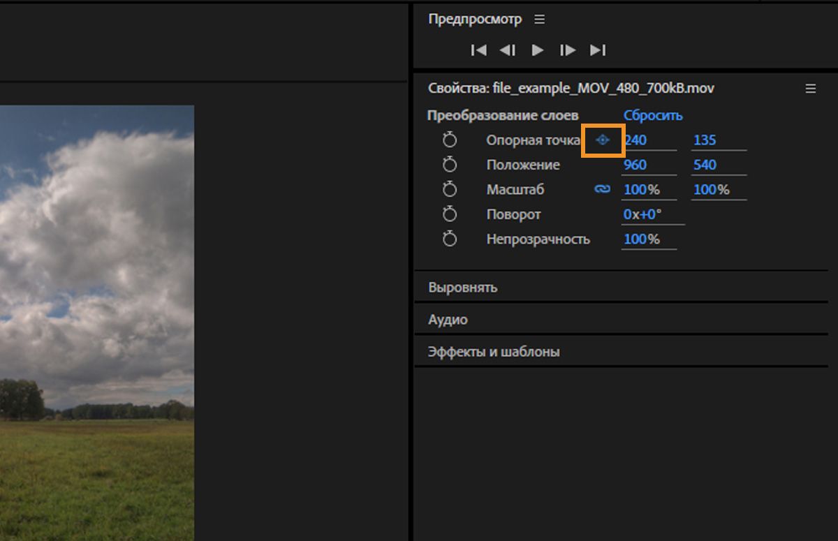Click the Масштаб label

(515, 189)
